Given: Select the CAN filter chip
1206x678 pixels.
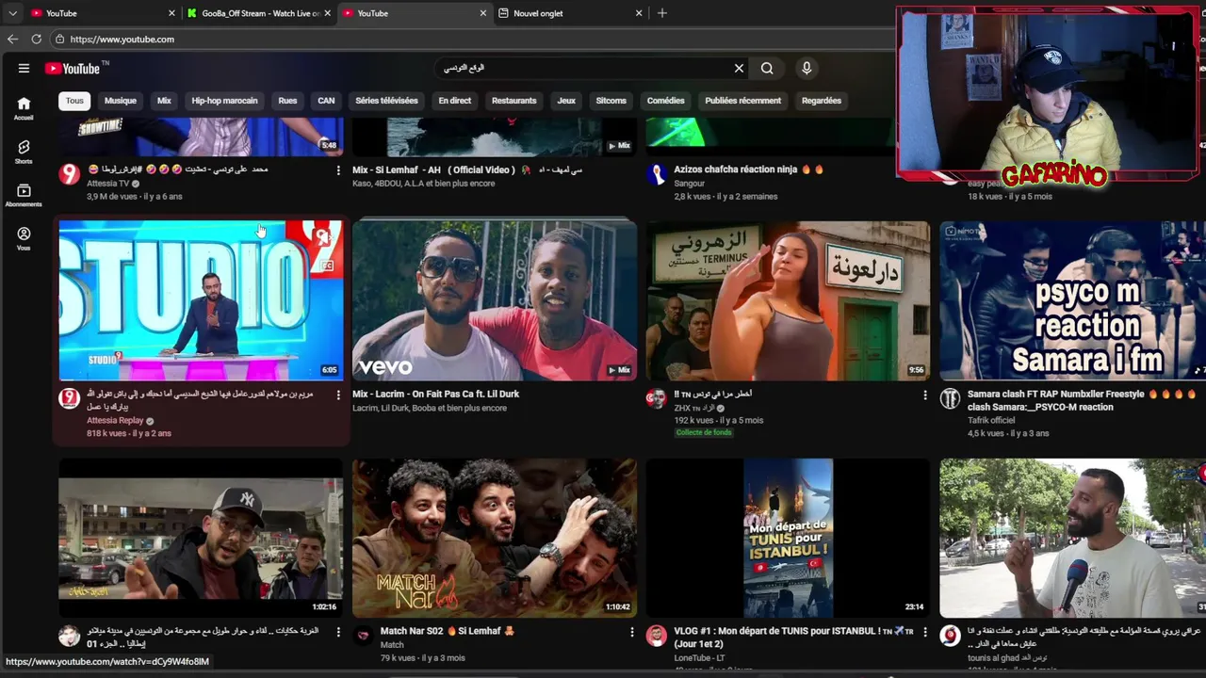Looking at the screenshot, I should (326, 101).
